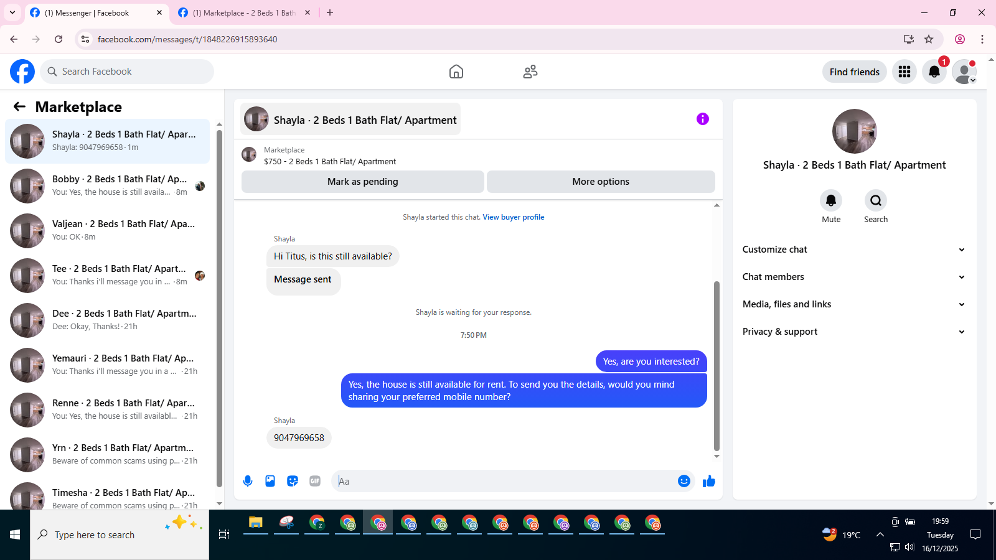This screenshot has width=996, height=560.
Task: Reload the page in browser
Action: tap(59, 39)
